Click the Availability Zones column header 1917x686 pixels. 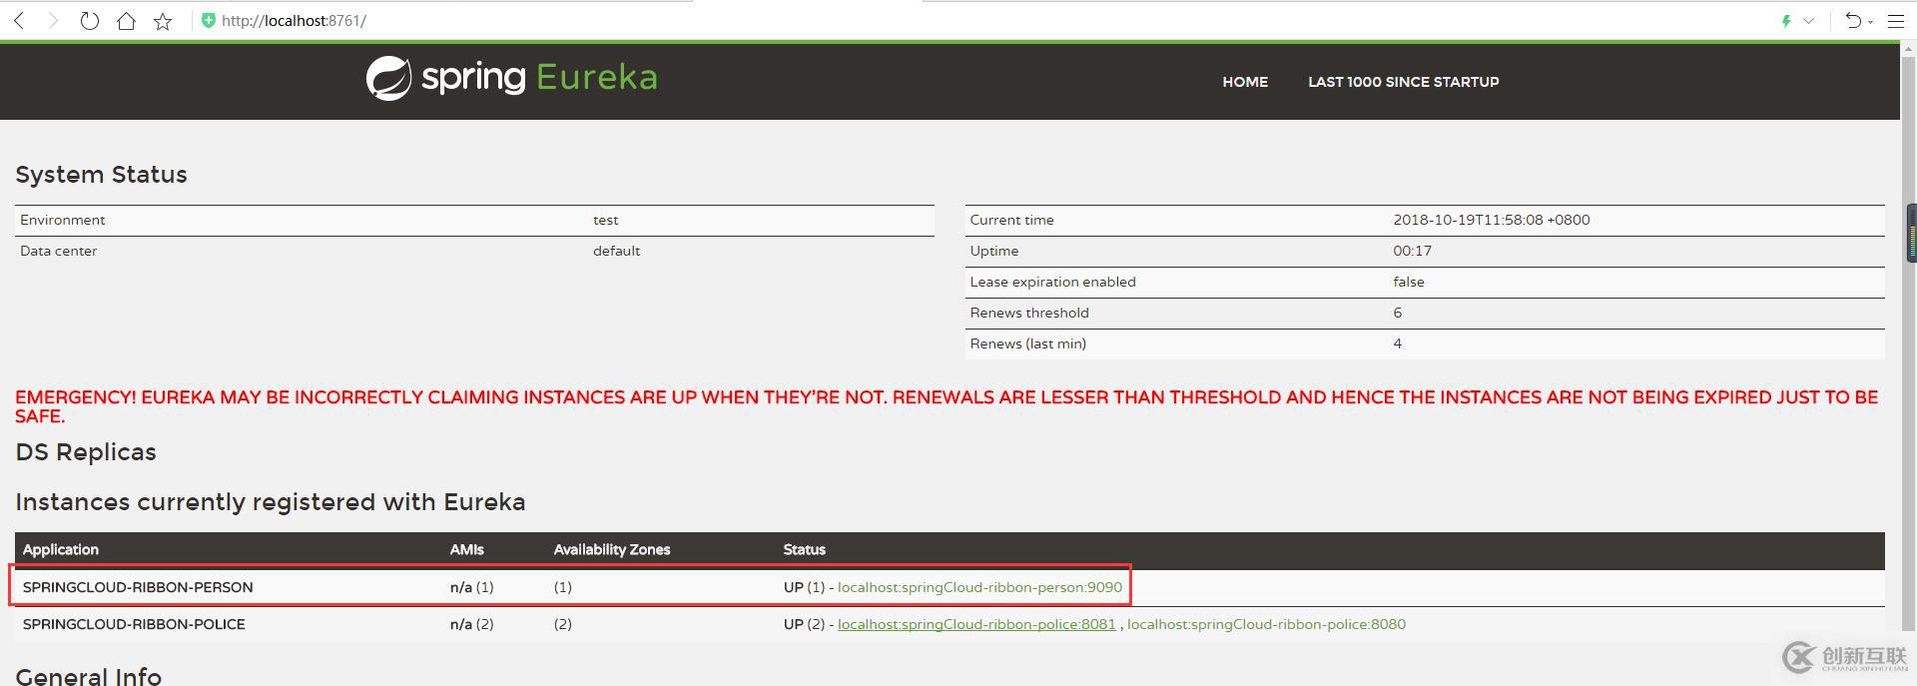pos(612,549)
